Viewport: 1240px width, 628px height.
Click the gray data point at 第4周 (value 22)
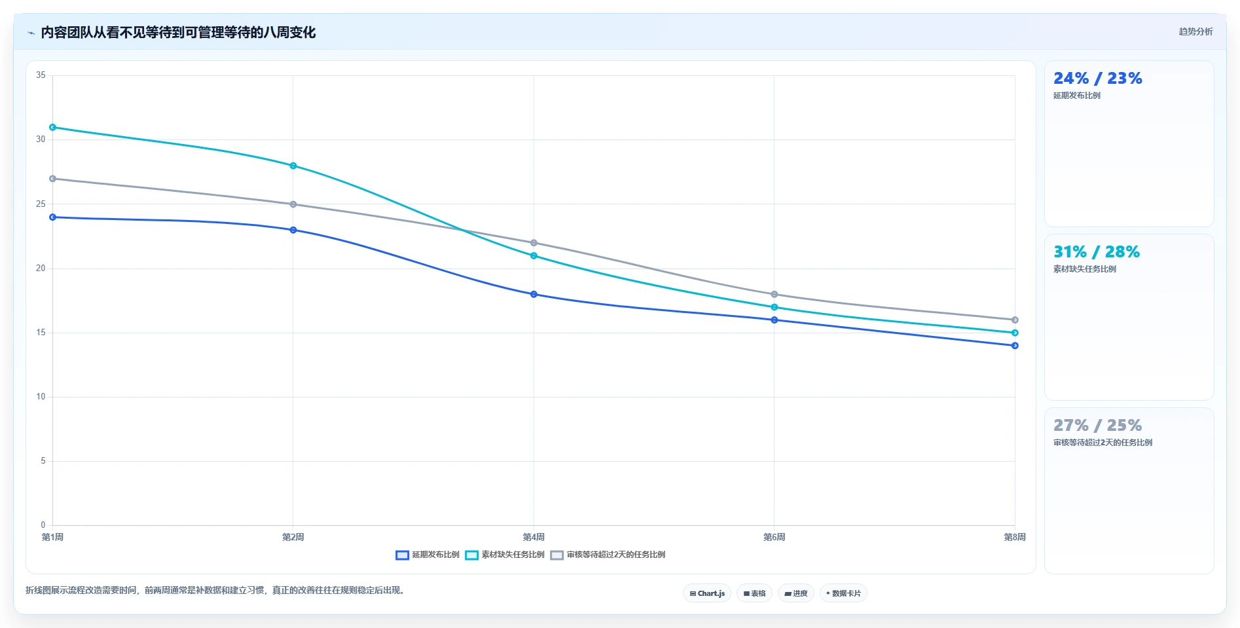534,243
